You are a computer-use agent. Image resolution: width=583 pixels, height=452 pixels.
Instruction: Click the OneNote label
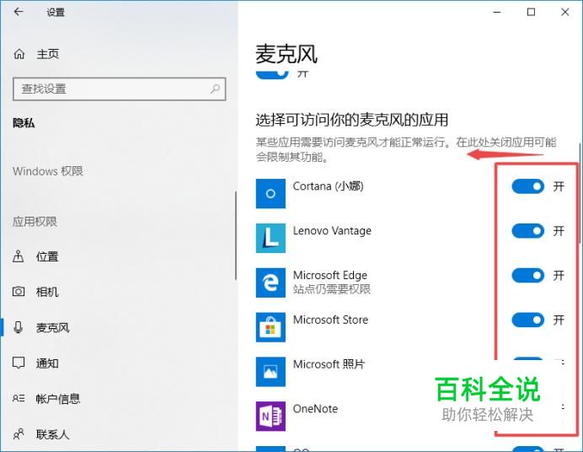click(x=315, y=409)
